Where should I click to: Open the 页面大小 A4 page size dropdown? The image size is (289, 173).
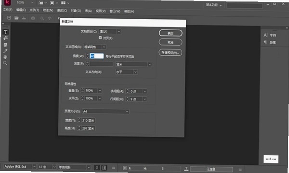pos(127,111)
